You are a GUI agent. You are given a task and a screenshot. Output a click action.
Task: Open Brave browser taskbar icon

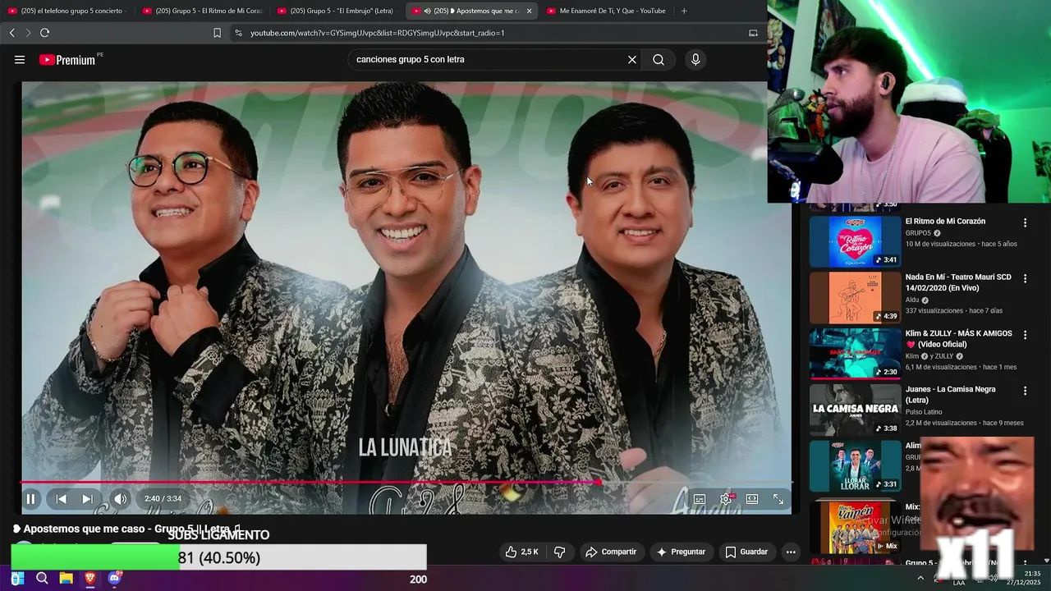pyautogui.click(x=90, y=579)
